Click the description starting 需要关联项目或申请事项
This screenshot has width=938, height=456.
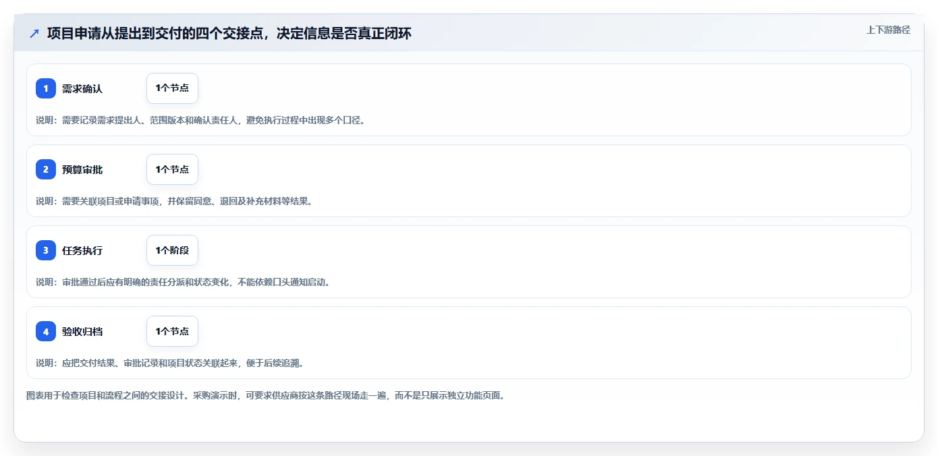174,201
